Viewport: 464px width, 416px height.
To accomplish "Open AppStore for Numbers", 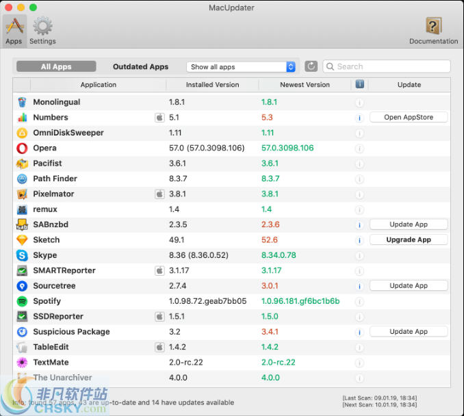I will point(409,117).
